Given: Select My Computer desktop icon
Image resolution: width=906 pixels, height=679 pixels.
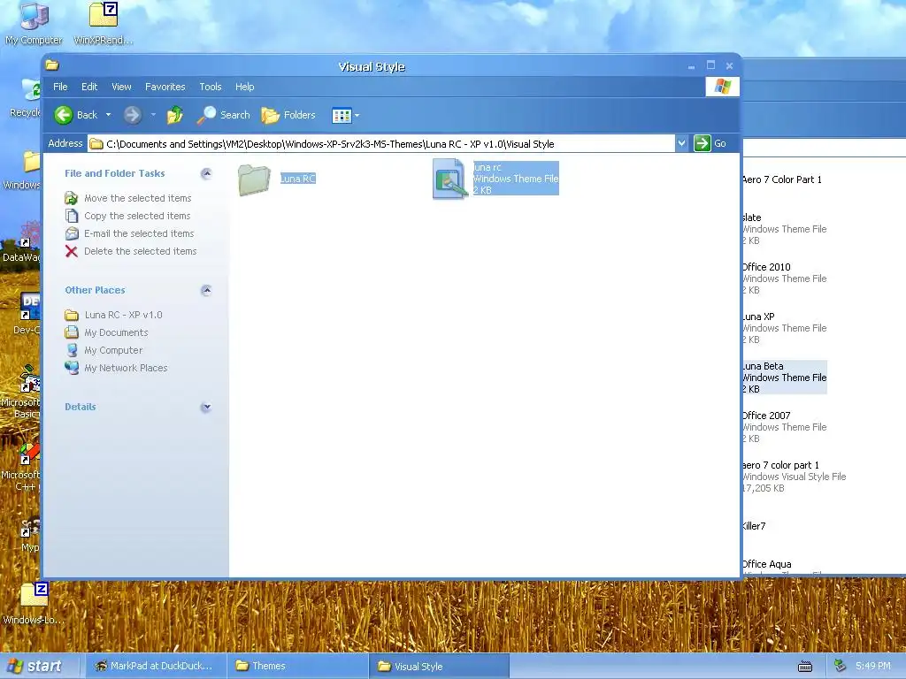Looking at the screenshot, I should point(34,24).
